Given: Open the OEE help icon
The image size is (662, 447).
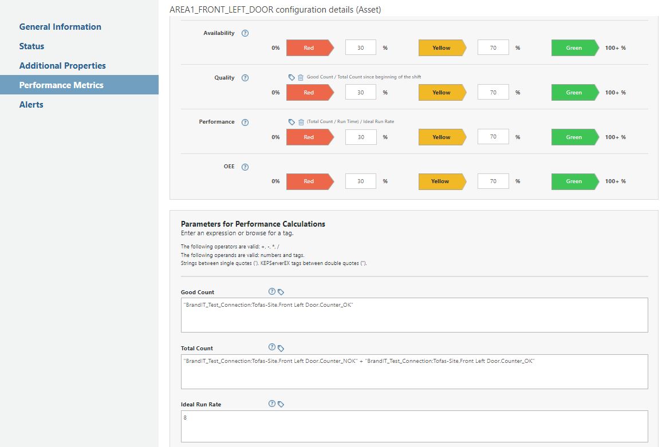Looking at the screenshot, I should pyautogui.click(x=245, y=167).
